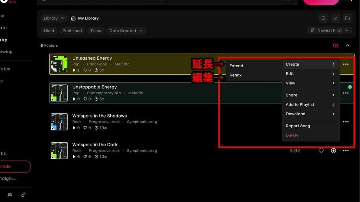The height and width of the screenshot is (202, 360).
Task: Click play count icon on Whispers in the Shadows
Action: (74, 128)
